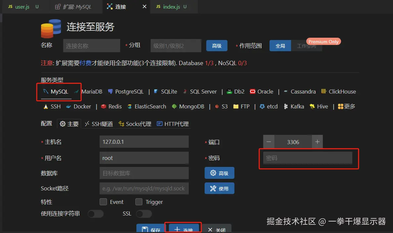Screen dimensions: 393x233
Task: Select FTP service type
Action: pos(241,106)
